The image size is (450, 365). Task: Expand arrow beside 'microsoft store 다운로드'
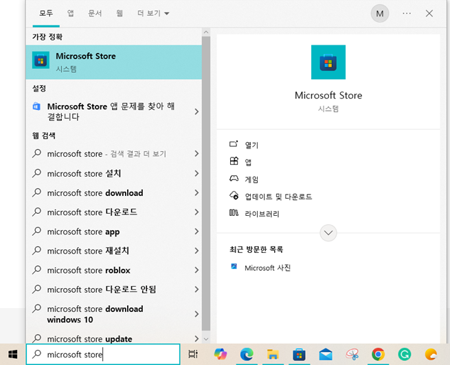pyautogui.click(x=196, y=212)
